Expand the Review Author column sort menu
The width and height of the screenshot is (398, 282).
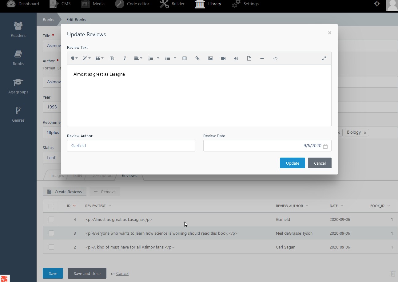(x=307, y=206)
